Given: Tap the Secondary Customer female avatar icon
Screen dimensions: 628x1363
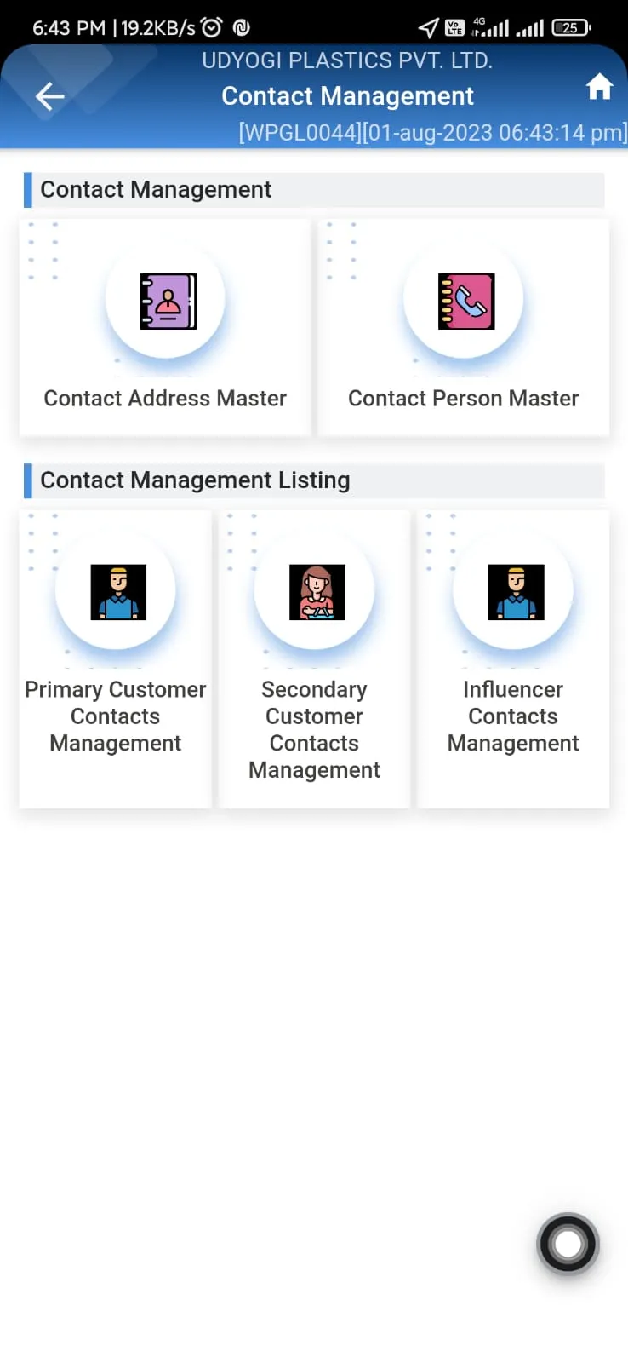Looking at the screenshot, I should (317, 592).
